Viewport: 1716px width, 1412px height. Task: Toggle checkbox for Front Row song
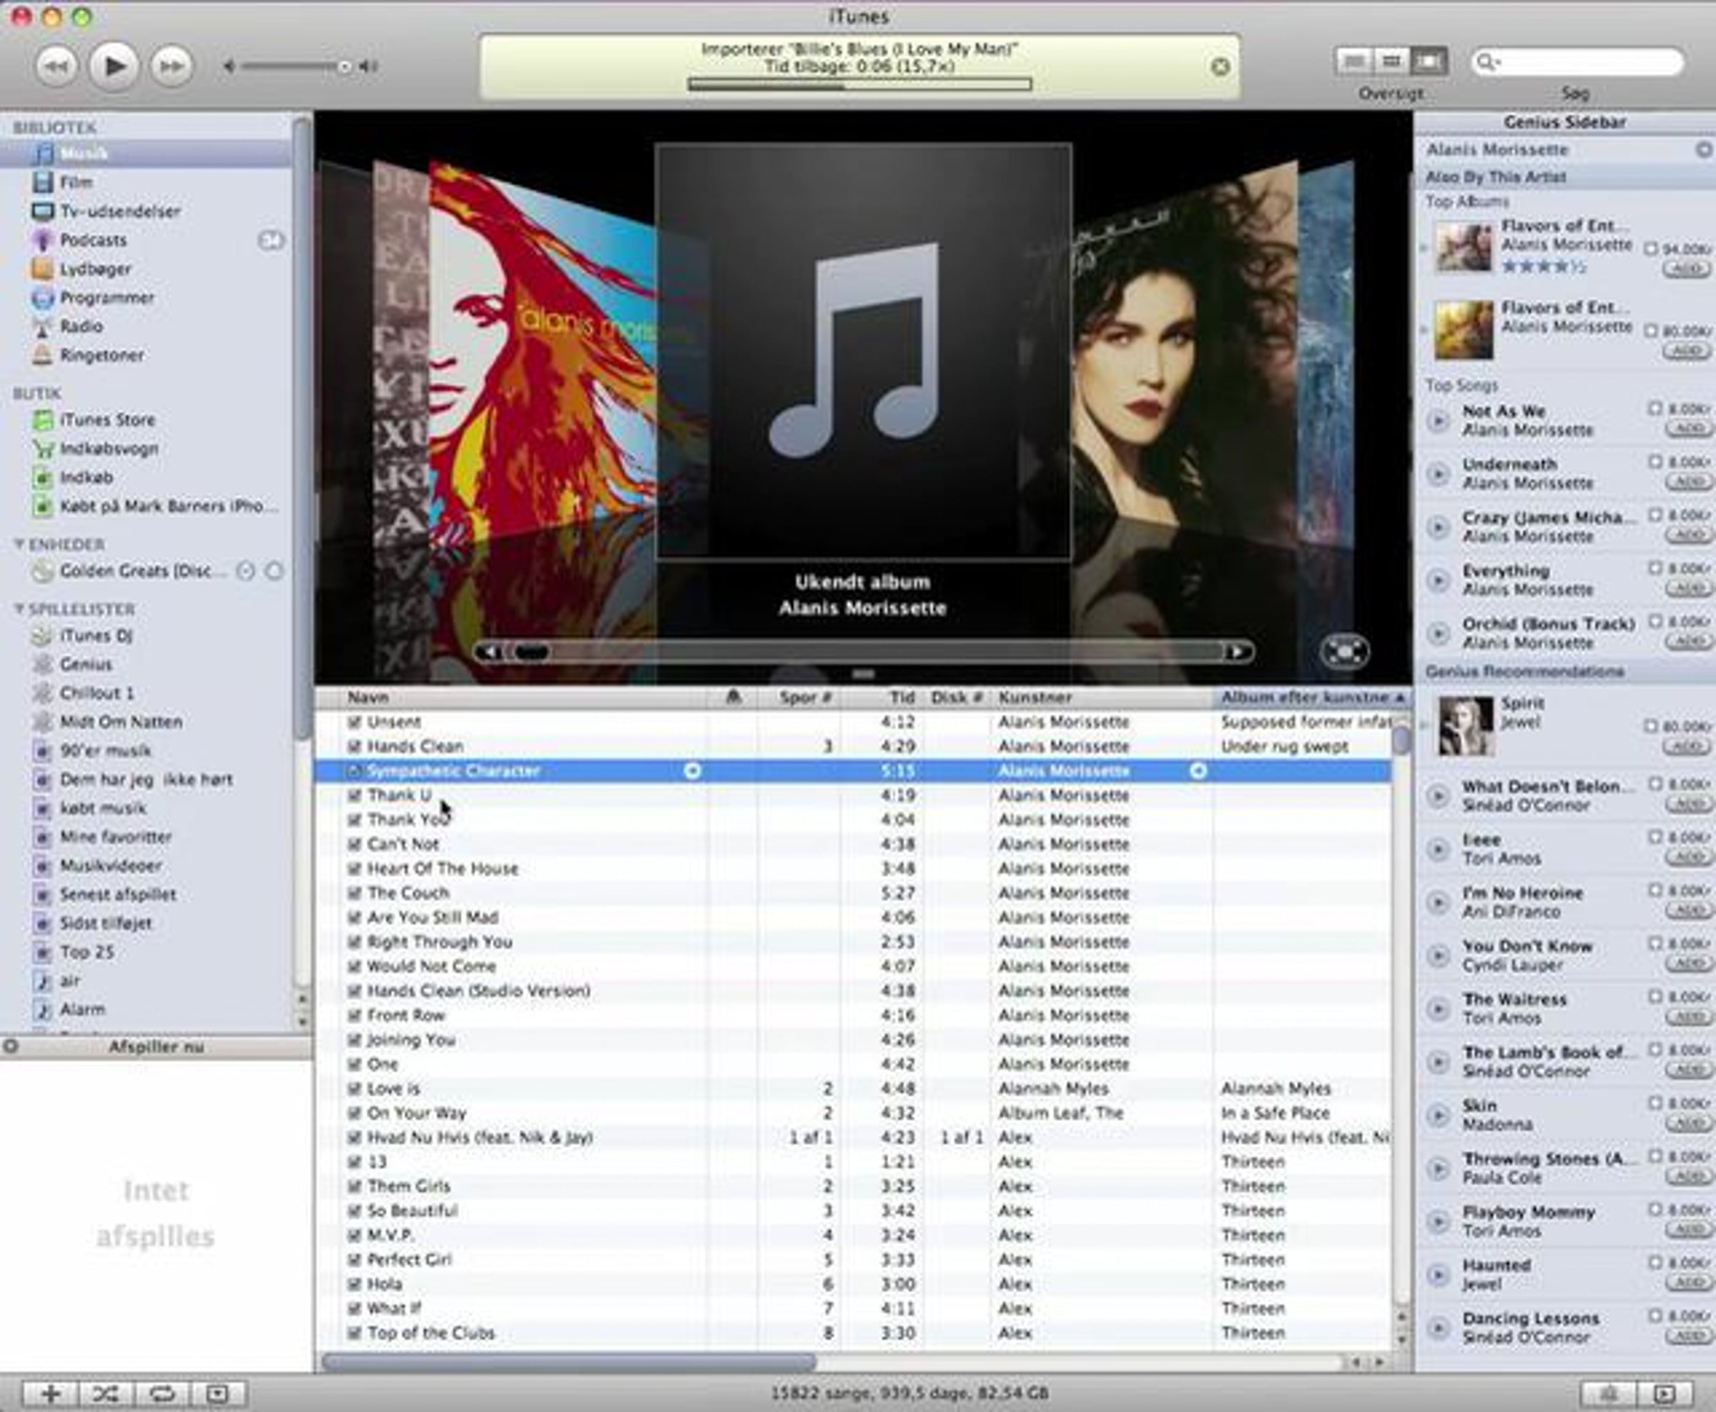[354, 1015]
